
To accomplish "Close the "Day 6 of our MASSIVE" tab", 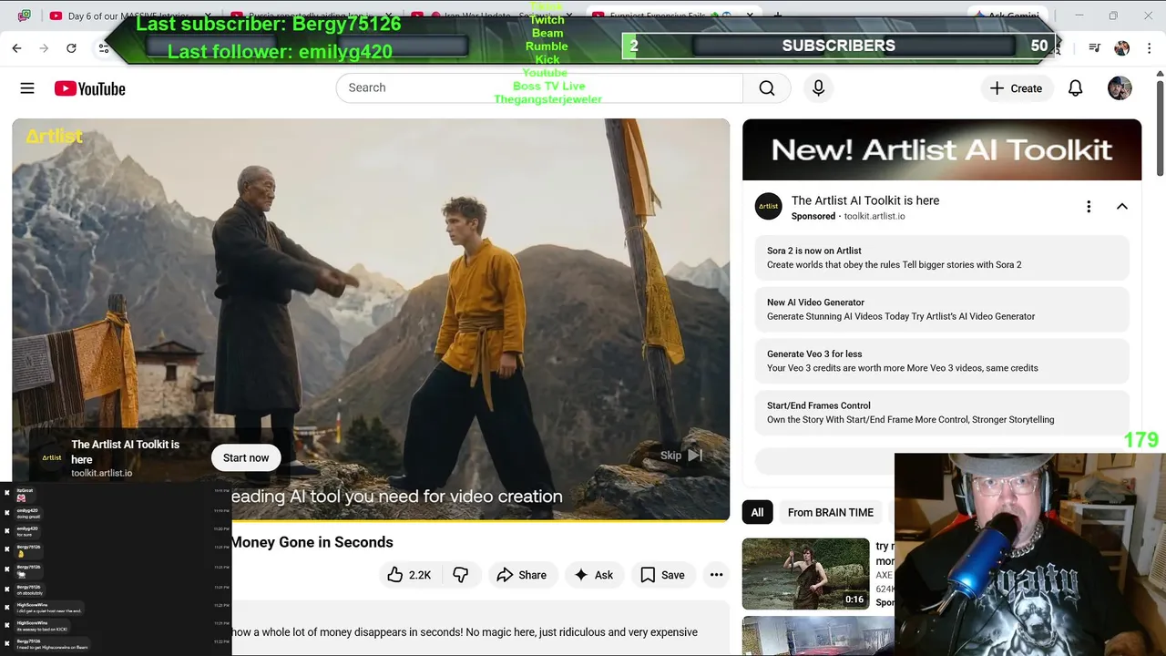I will [x=208, y=15].
